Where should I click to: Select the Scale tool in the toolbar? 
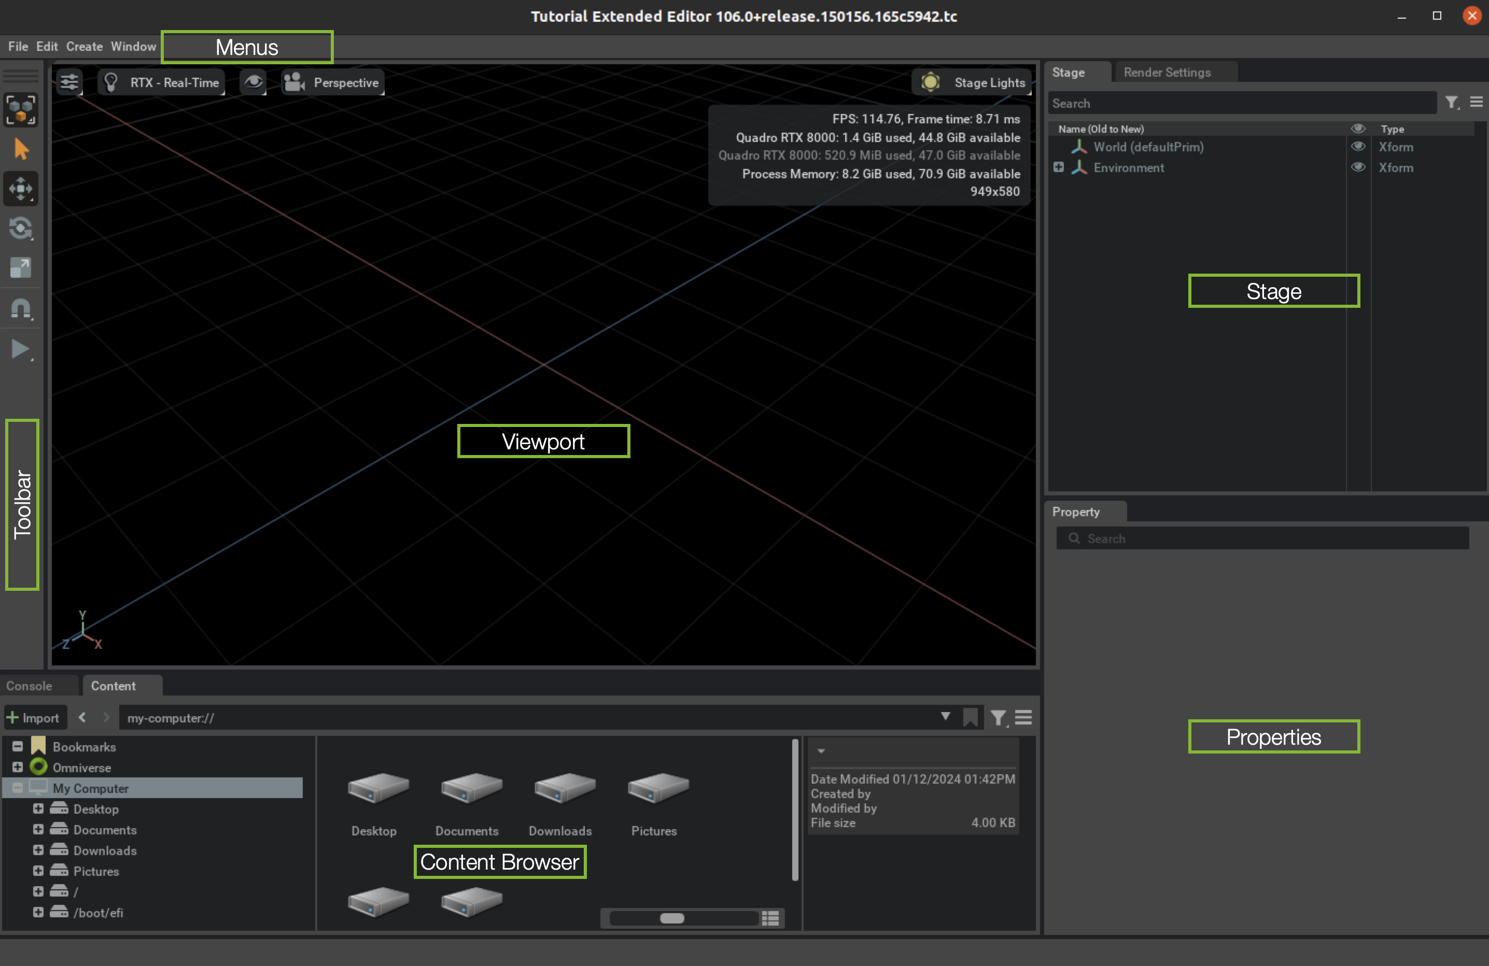click(21, 267)
